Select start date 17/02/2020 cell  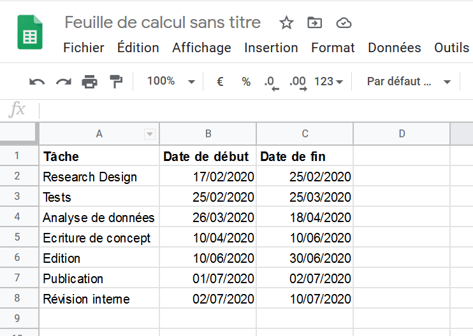pyautogui.click(x=208, y=176)
